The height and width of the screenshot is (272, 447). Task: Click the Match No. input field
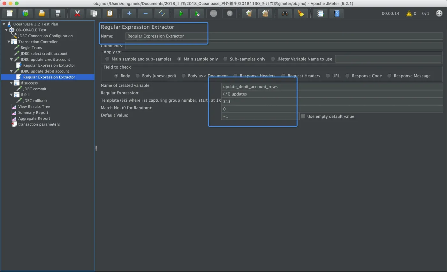pyautogui.click(x=332, y=109)
